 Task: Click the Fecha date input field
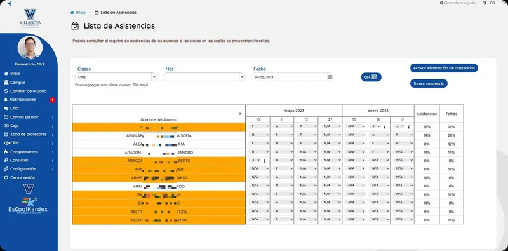point(290,77)
